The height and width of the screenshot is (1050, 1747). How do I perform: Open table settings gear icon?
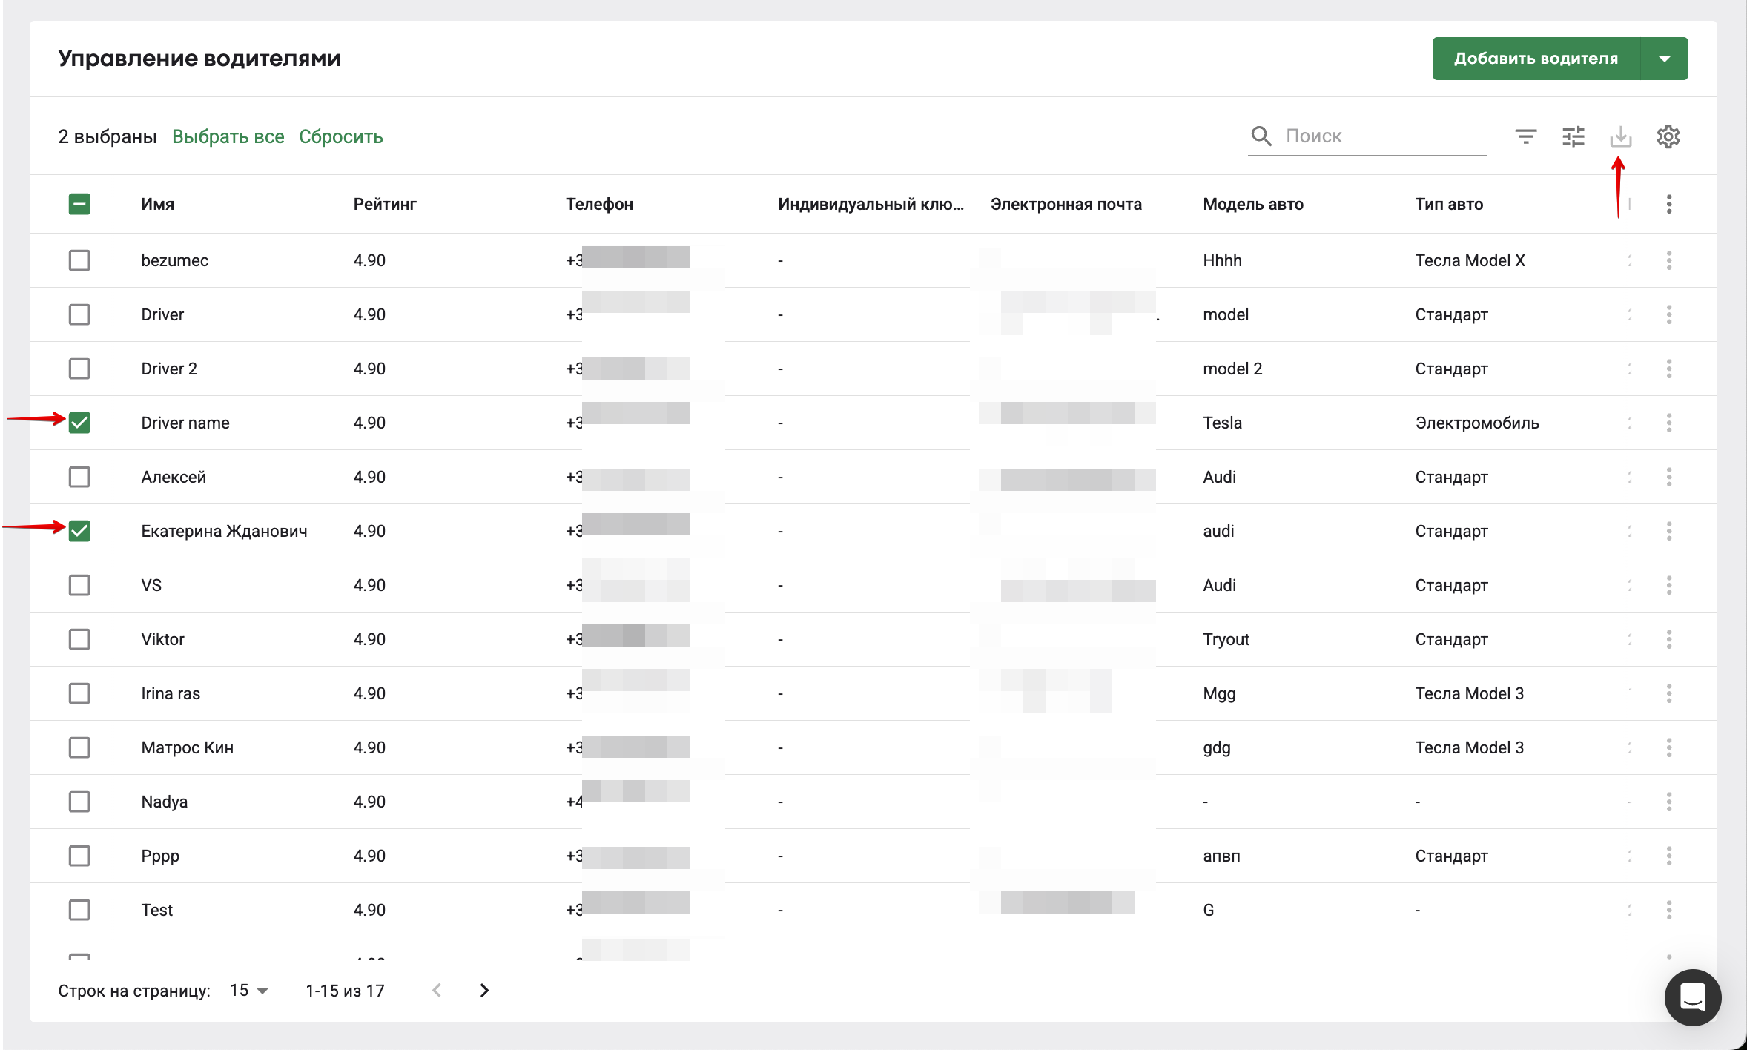(1668, 136)
